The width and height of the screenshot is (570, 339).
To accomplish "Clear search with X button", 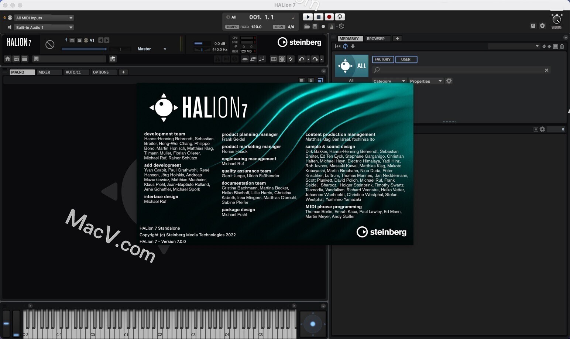I will [546, 70].
